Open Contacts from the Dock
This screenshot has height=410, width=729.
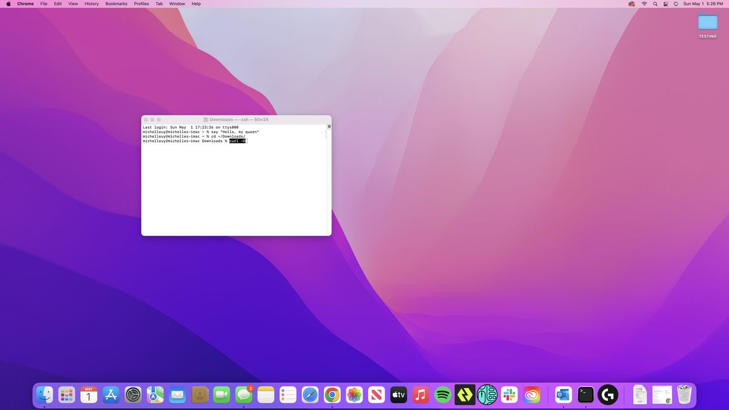click(199, 395)
